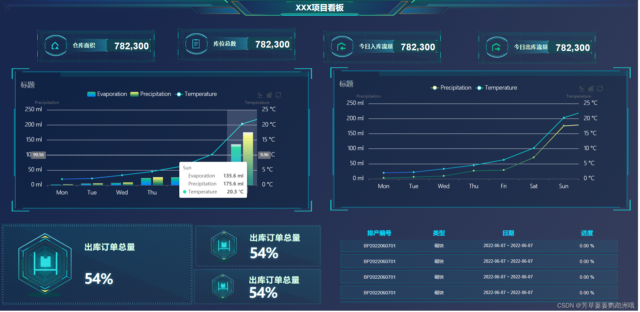Click the 类型 column header

click(439, 233)
